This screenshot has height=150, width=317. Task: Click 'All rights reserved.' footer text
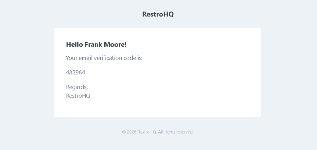(176, 132)
